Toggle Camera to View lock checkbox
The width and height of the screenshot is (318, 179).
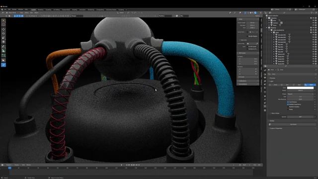[247, 49]
